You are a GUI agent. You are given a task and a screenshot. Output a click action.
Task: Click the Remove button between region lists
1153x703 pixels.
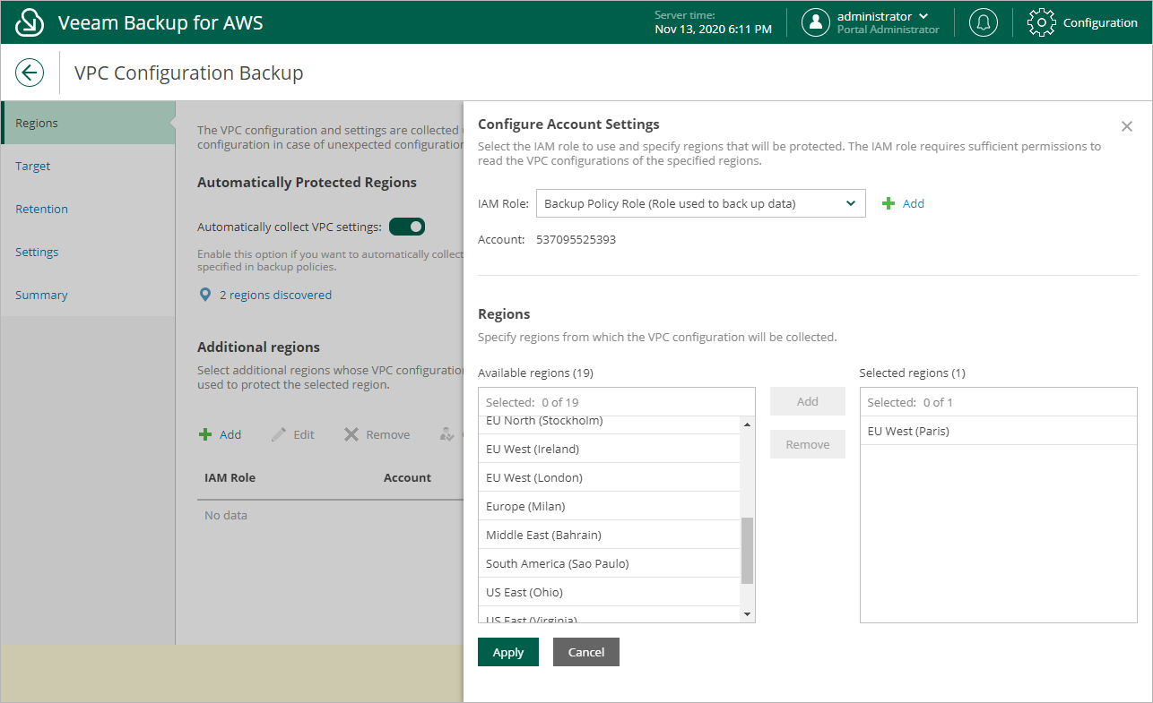pos(808,444)
